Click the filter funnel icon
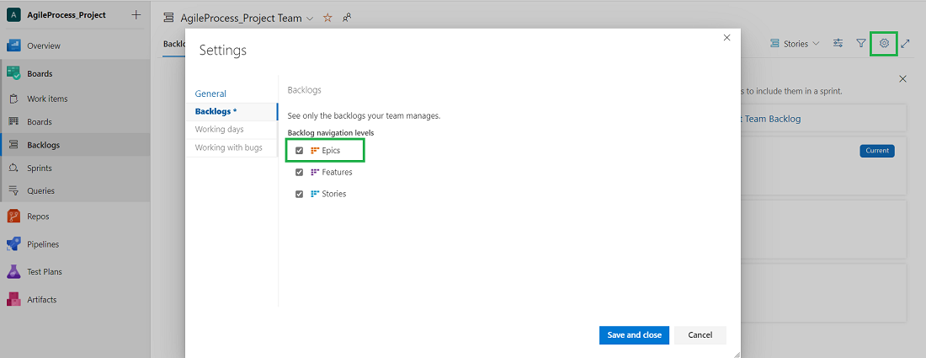926x358 pixels. pos(861,43)
